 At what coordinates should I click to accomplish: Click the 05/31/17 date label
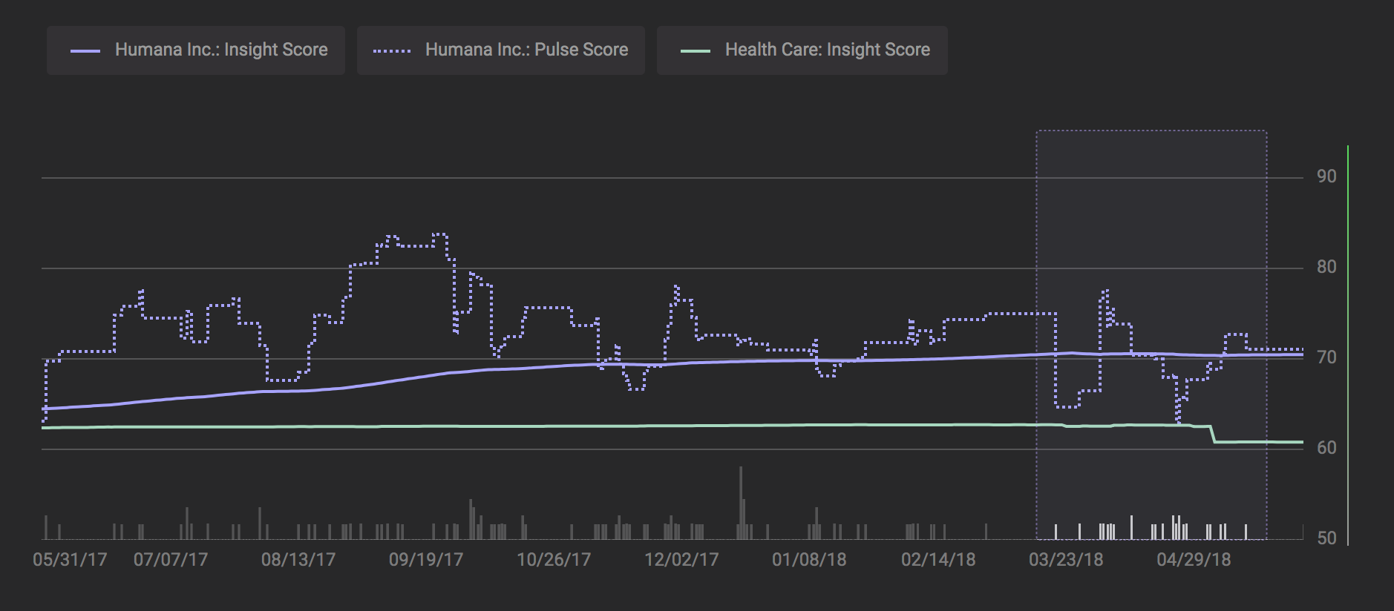pos(70,560)
